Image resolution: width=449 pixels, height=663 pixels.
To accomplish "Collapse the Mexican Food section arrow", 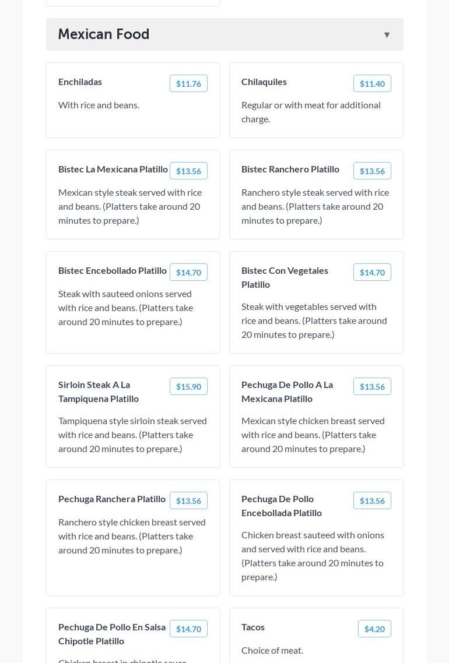I will (x=387, y=35).
